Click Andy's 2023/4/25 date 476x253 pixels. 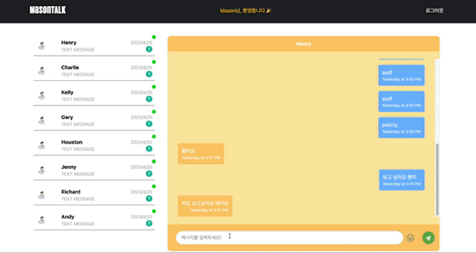(x=141, y=217)
